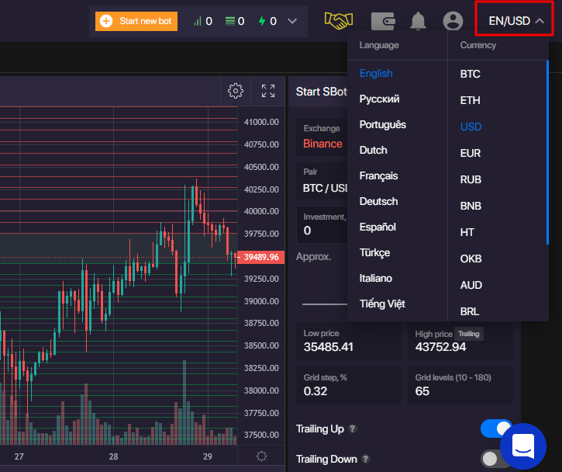Select Deutsch language option
The height and width of the screenshot is (472, 562).
coord(378,201)
